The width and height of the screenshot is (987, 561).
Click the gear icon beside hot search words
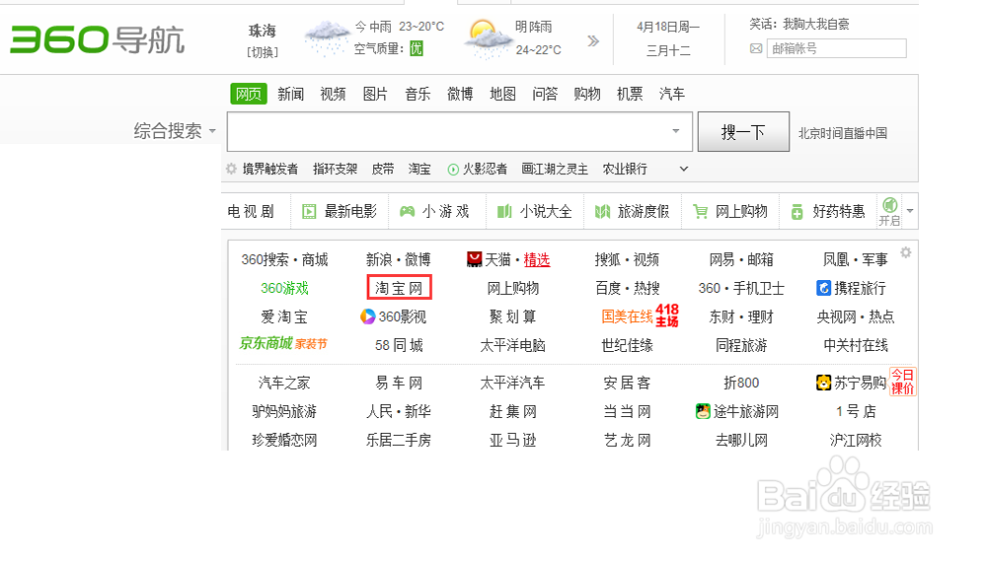point(232,169)
